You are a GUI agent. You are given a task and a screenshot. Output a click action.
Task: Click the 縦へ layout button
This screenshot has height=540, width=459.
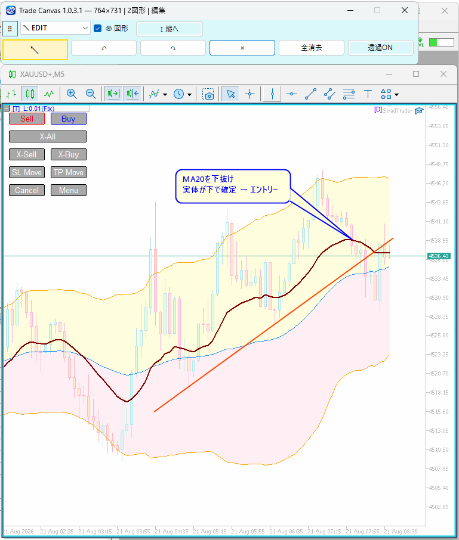pos(170,29)
